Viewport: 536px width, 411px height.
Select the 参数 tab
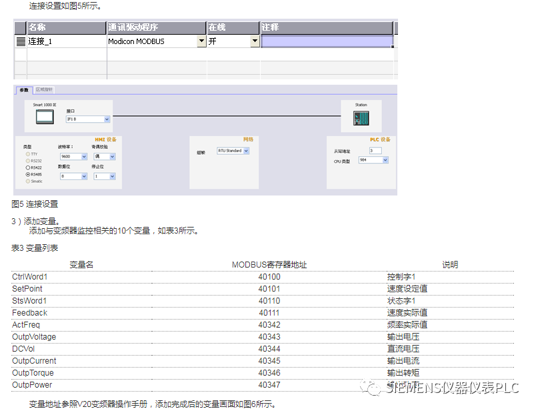(24, 89)
